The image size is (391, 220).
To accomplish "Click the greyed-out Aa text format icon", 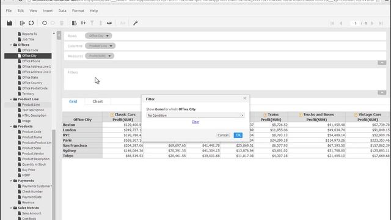I will (122, 23).
